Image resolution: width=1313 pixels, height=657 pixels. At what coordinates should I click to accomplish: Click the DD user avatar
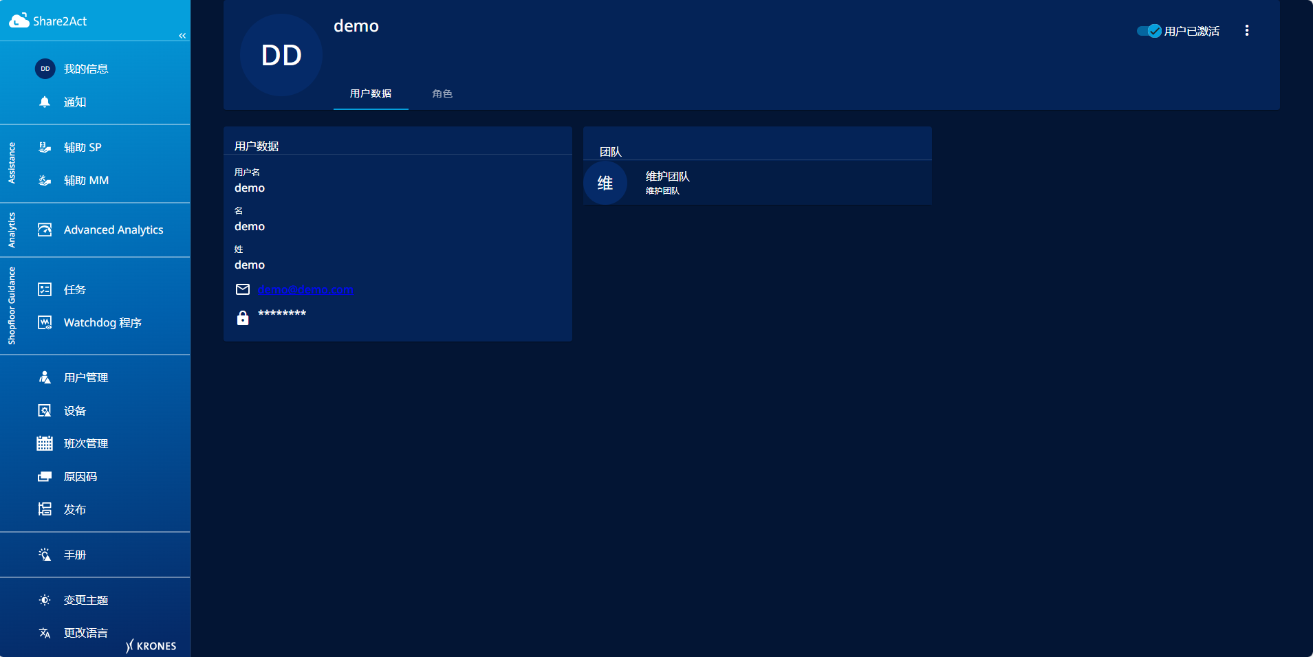281,55
